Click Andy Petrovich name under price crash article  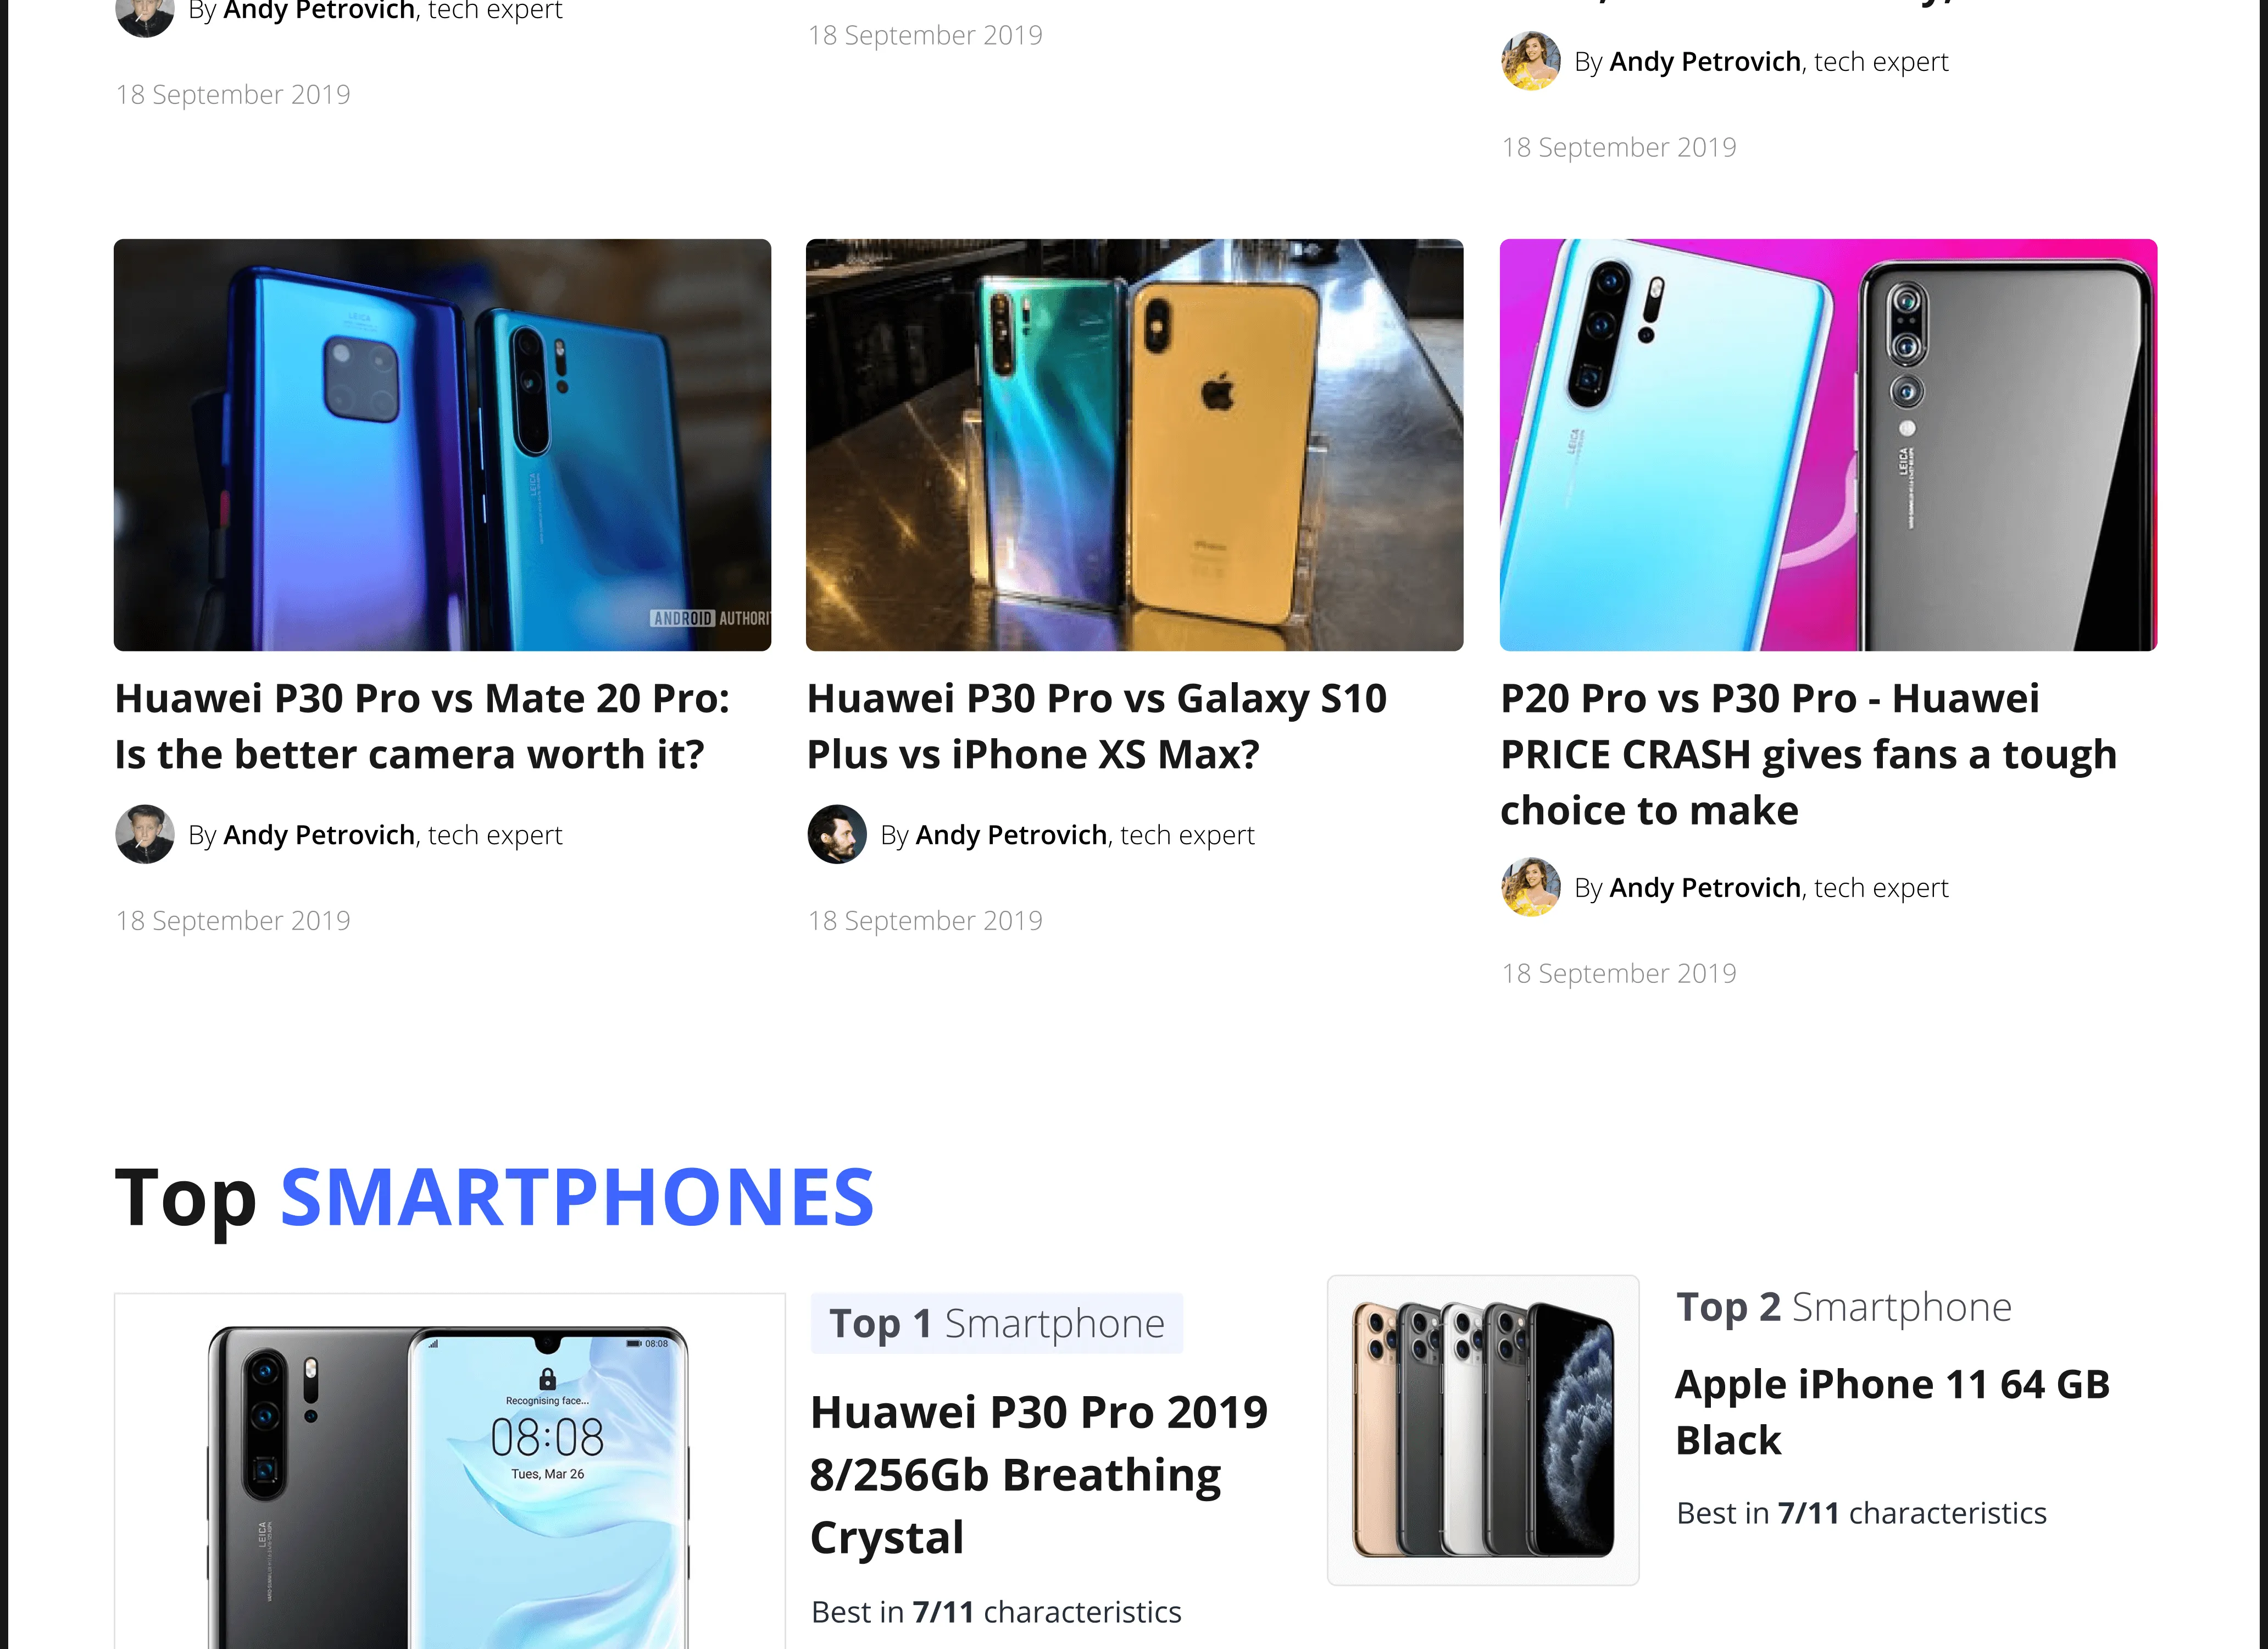tap(1705, 888)
